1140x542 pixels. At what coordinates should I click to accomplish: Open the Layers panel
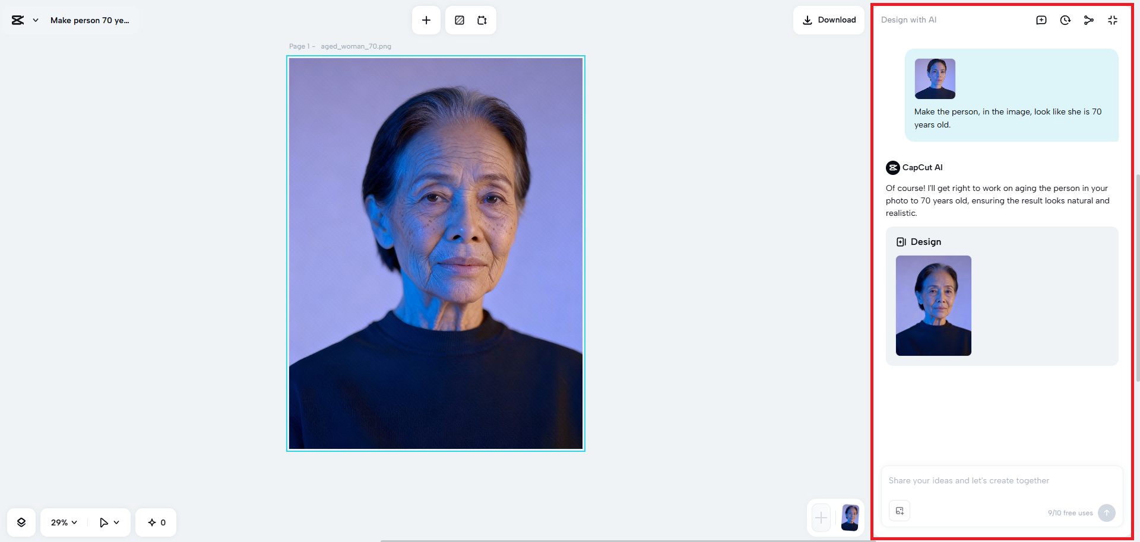(x=21, y=522)
